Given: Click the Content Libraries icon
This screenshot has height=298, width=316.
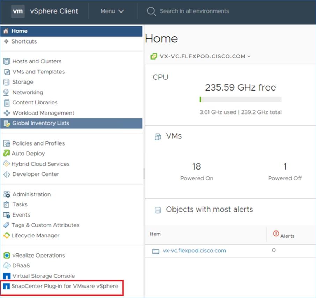Looking at the screenshot, I should [7, 103].
